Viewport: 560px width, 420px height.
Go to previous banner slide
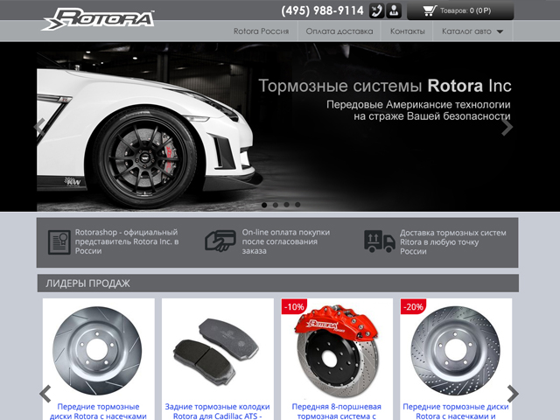pyautogui.click(x=39, y=127)
